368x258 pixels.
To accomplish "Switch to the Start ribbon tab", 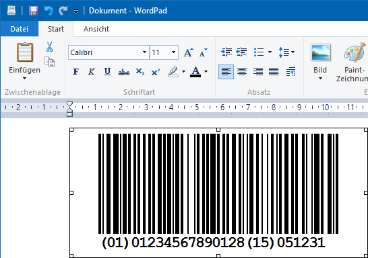I will coord(56,29).
